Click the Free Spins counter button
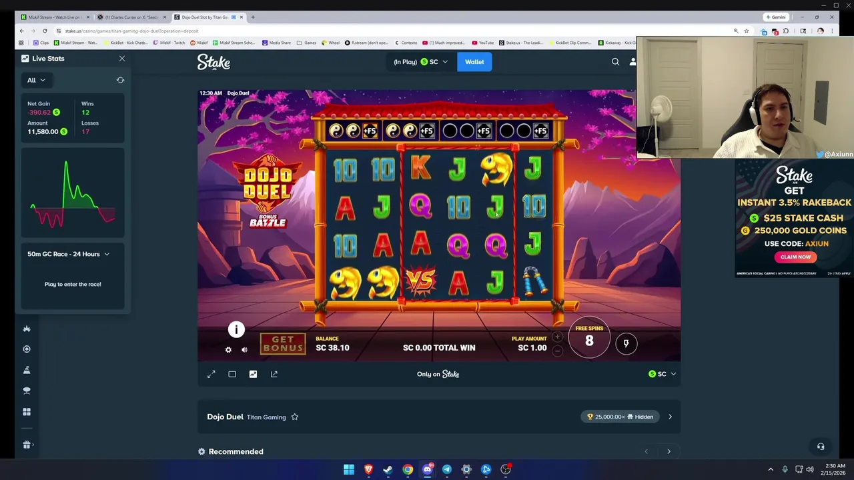Image resolution: width=854 pixels, height=480 pixels. tap(589, 338)
